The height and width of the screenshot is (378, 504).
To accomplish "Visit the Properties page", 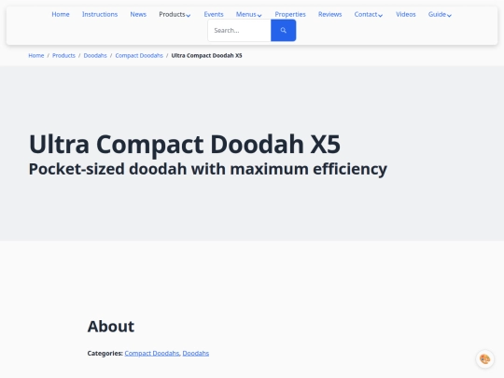I will point(290,14).
